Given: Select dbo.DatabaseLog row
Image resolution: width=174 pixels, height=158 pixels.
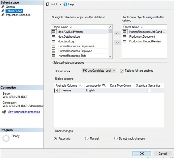Looking at the screenshot, I should [79, 37].
